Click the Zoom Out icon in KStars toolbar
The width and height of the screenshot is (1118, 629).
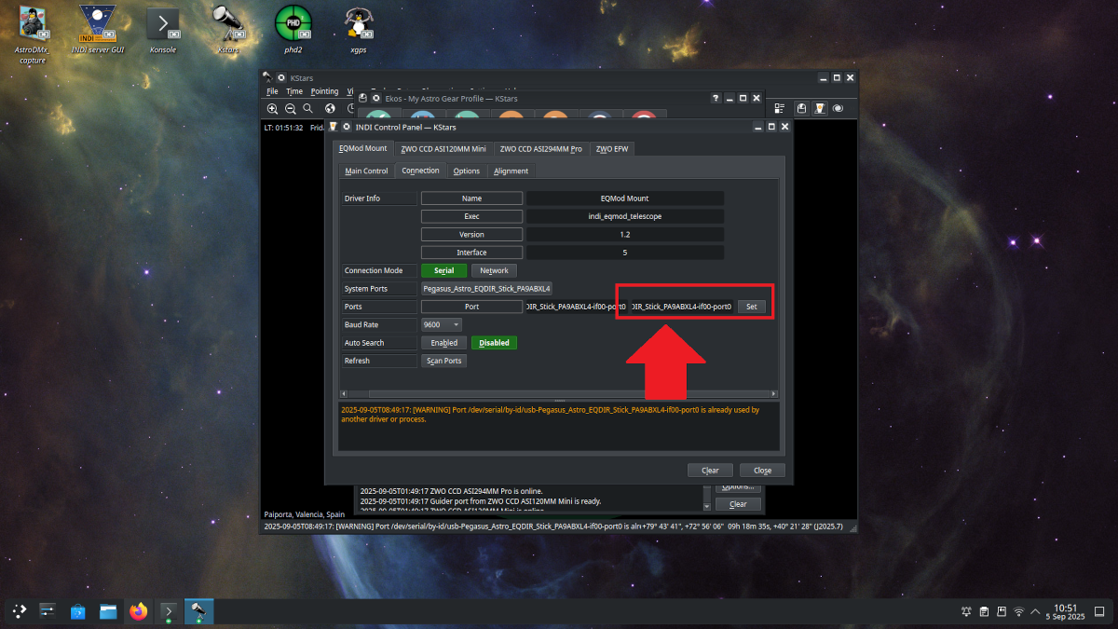point(290,109)
